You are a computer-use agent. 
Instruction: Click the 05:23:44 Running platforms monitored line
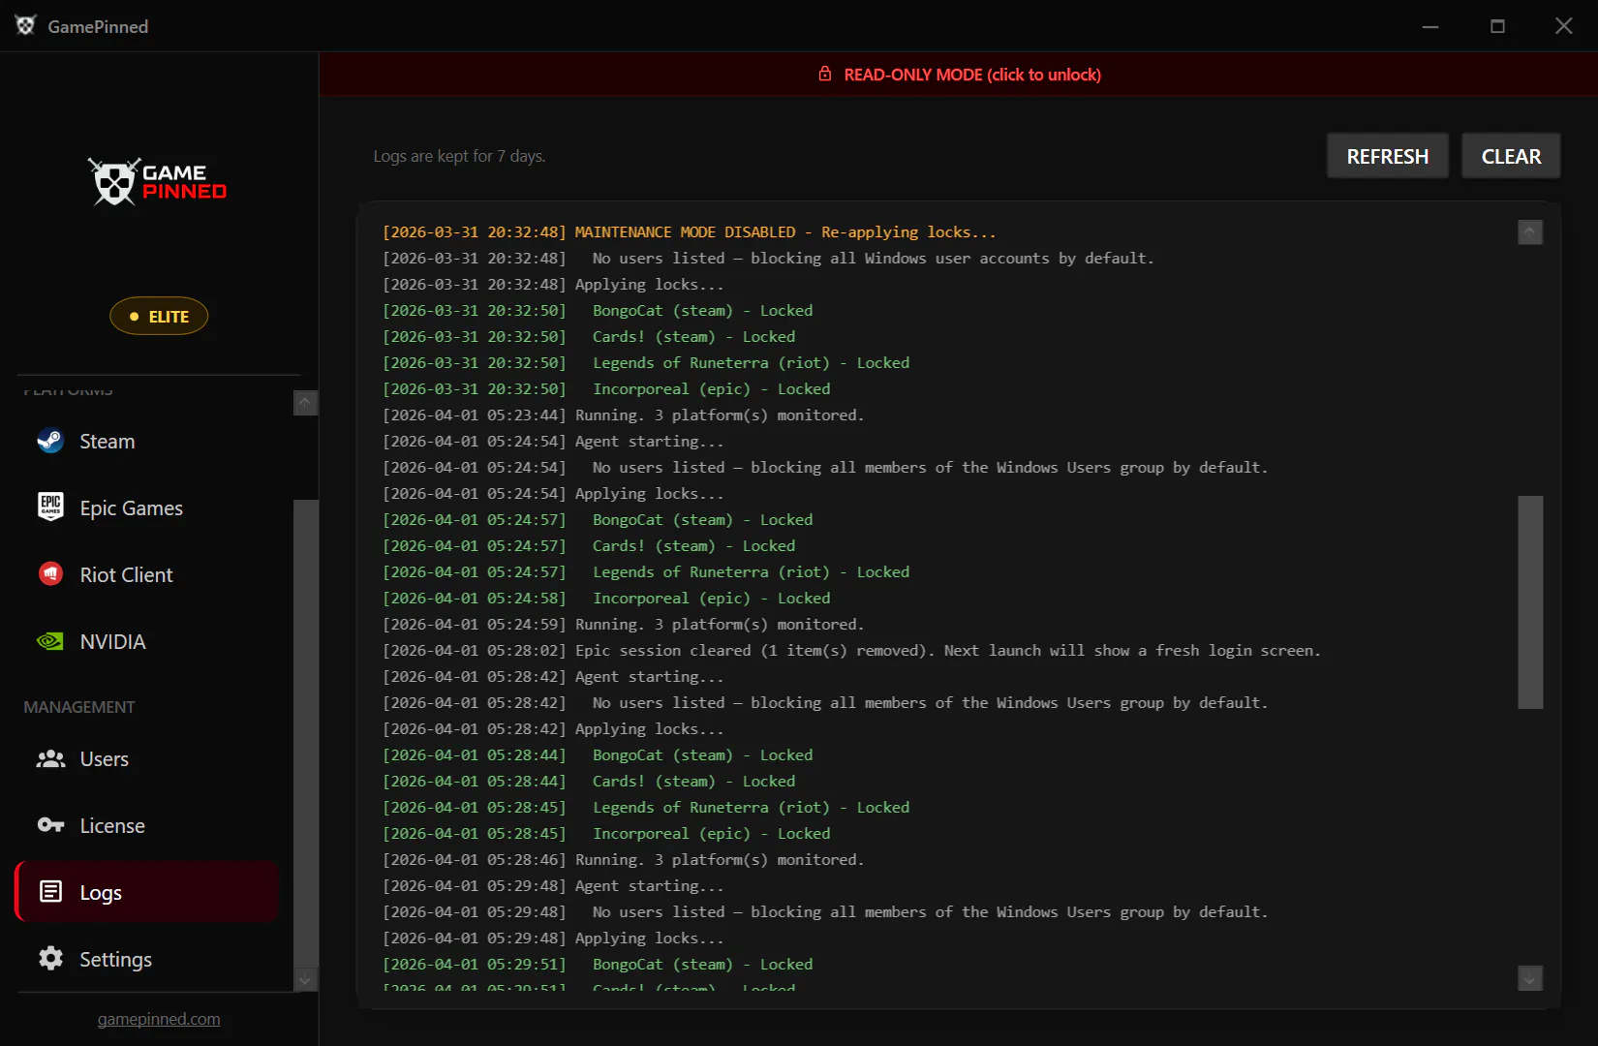click(623, 415)
